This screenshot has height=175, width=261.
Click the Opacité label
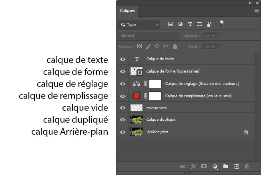click(192, 35)
